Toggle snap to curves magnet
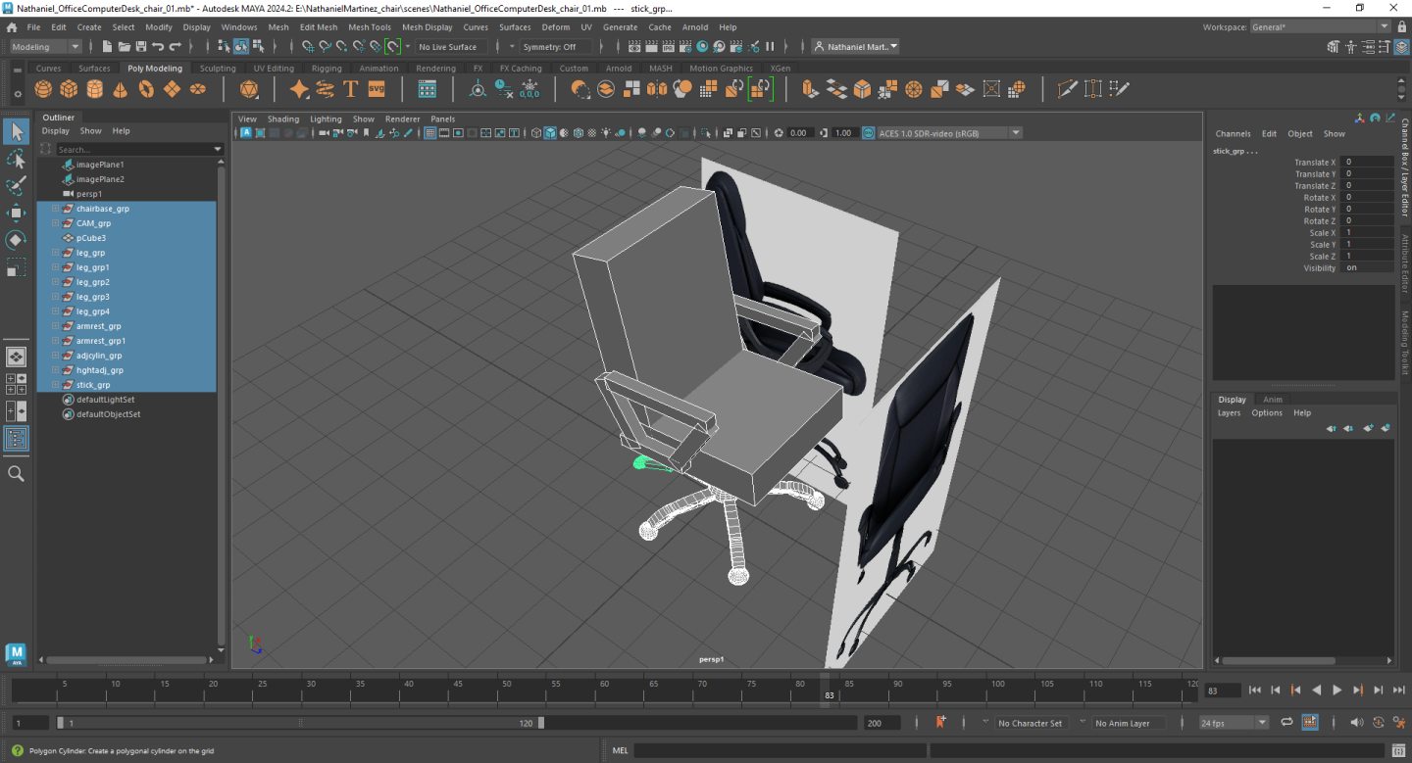The width and height of the screenshot is (1412, 763). click(x=325, y=47)
